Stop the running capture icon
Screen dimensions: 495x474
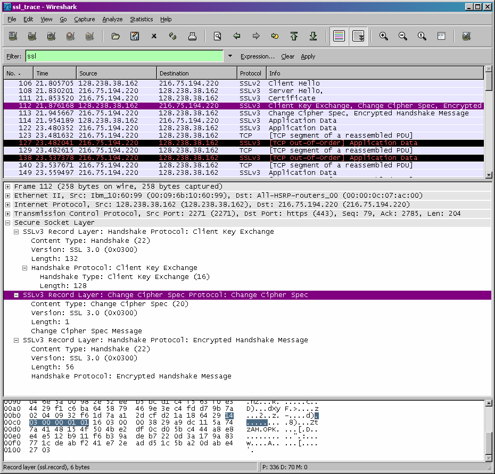coord(70,36)
